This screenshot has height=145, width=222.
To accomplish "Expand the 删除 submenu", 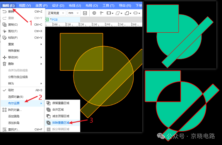I will pyautogui.click(x=23, y=64).
